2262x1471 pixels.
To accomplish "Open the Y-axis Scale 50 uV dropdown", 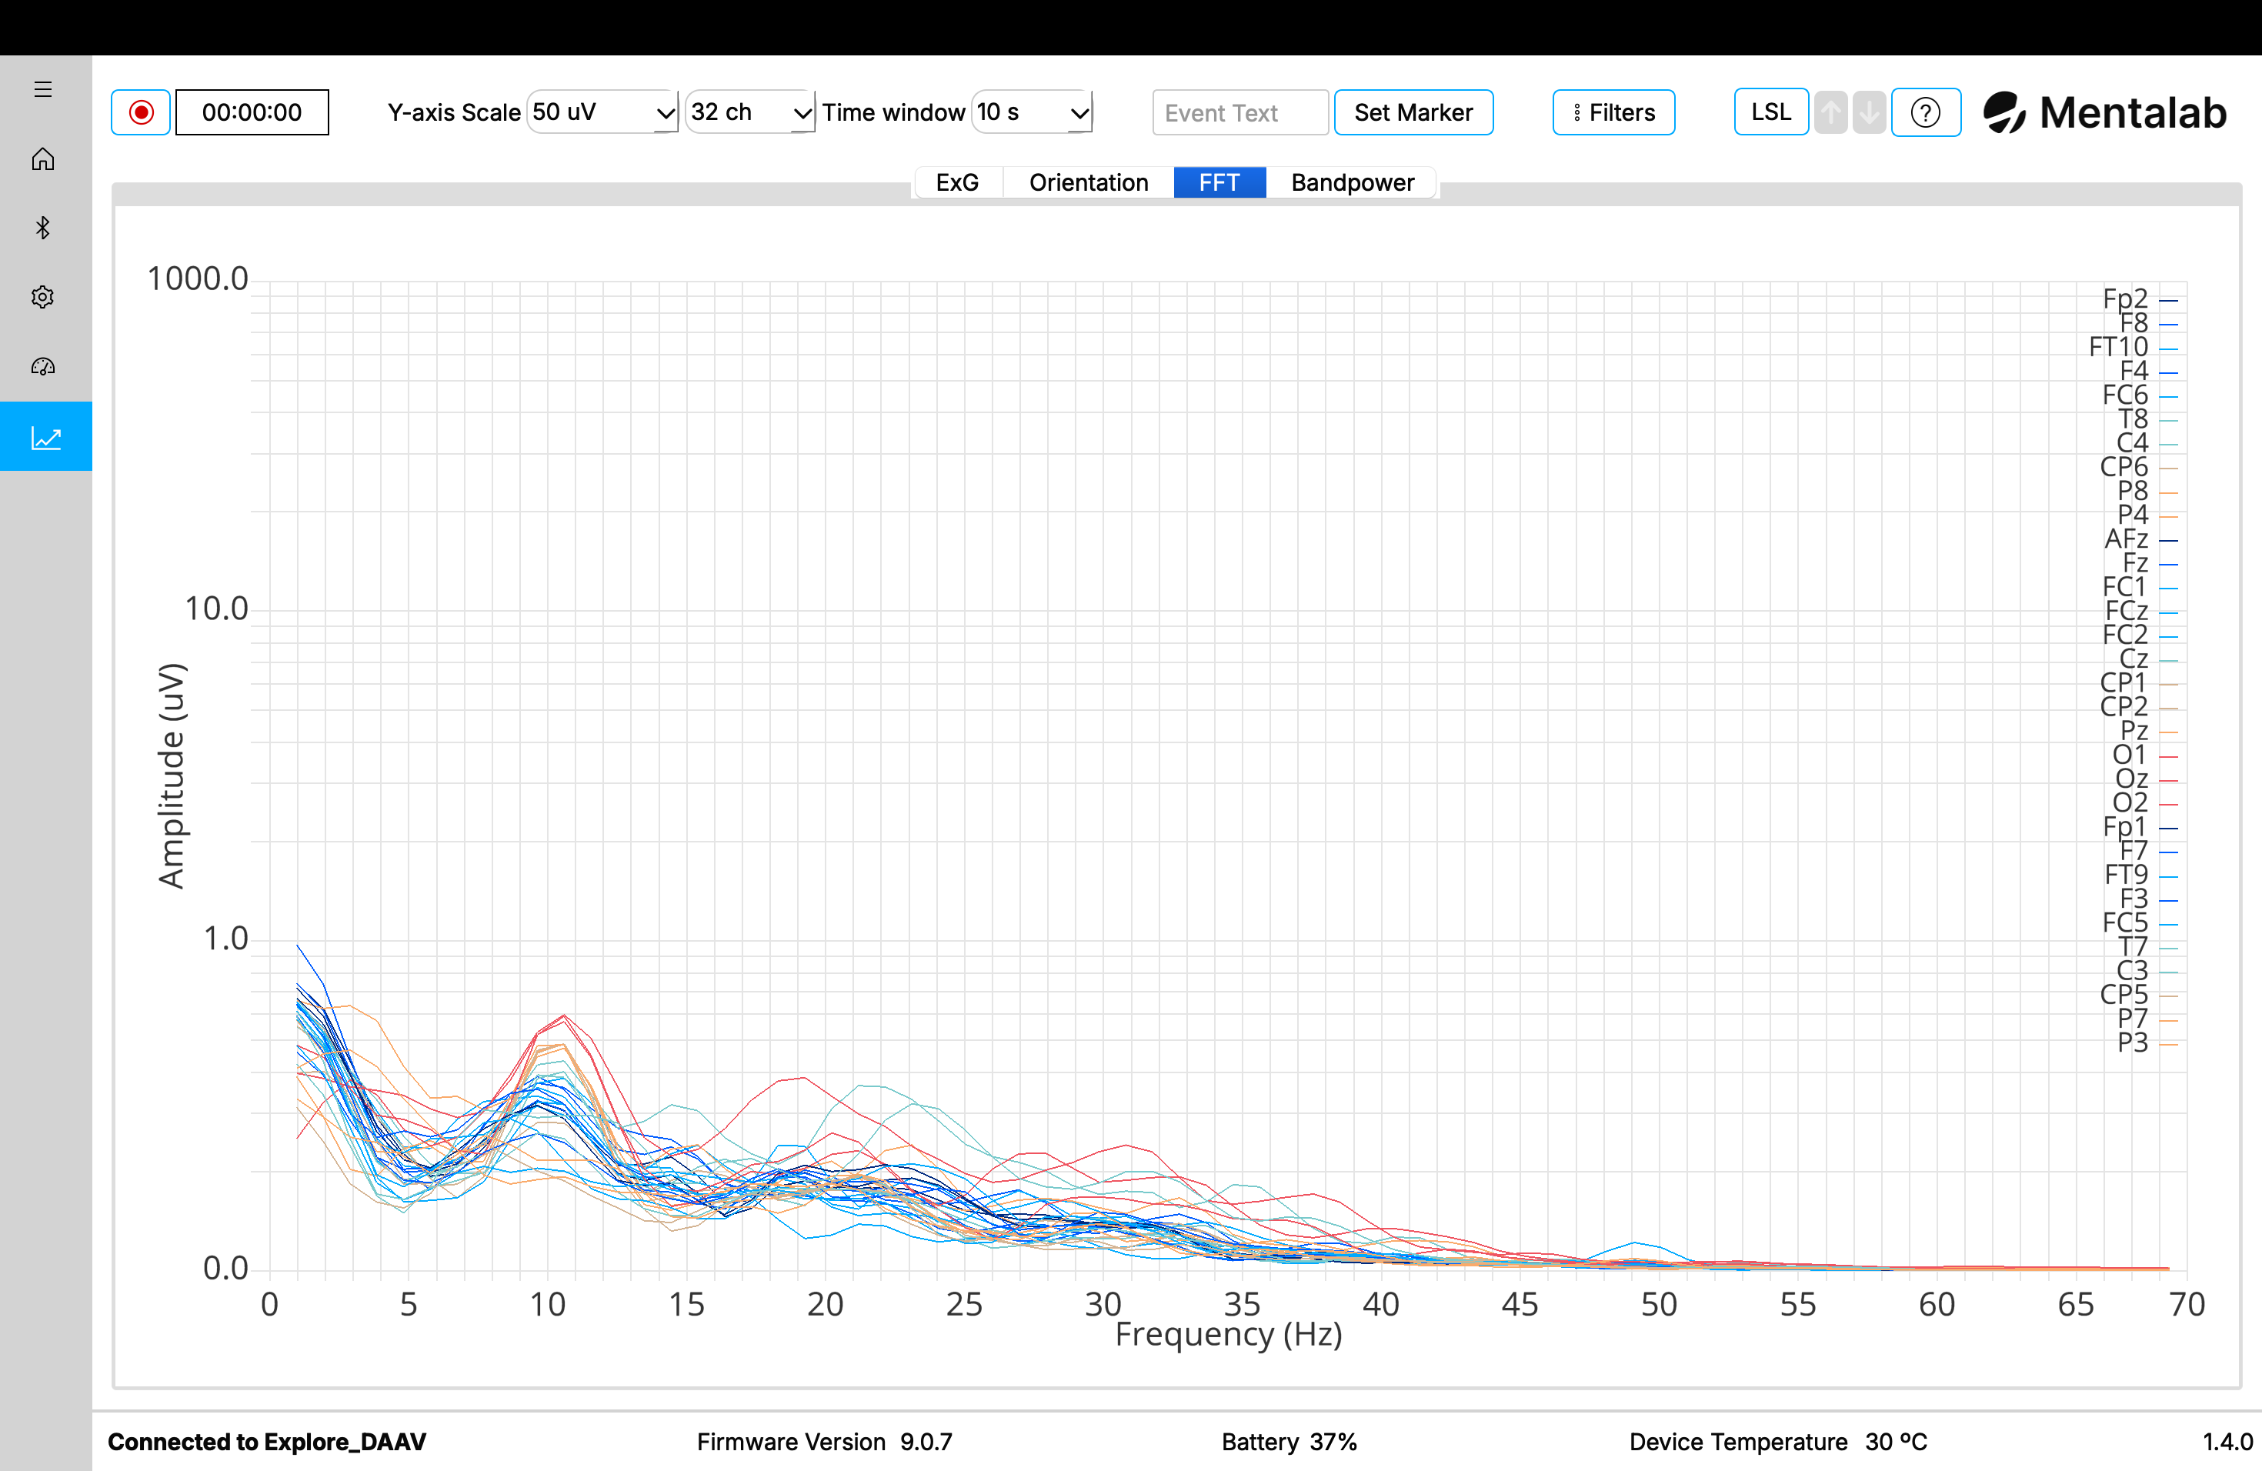I will click(x=602, y=112).
